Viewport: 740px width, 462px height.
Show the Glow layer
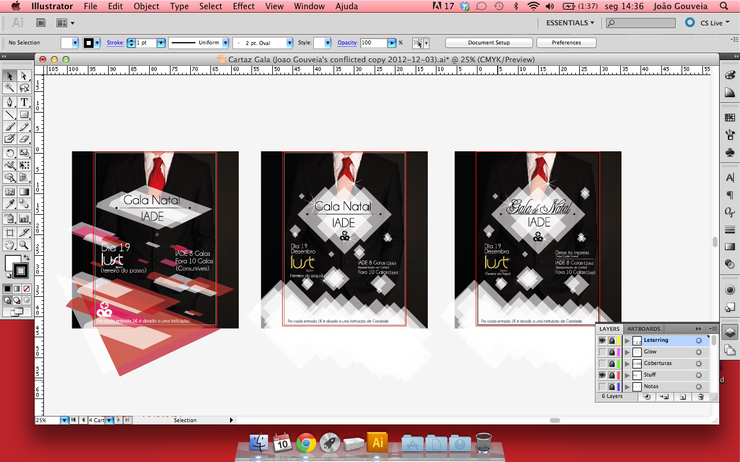point(602,352)
